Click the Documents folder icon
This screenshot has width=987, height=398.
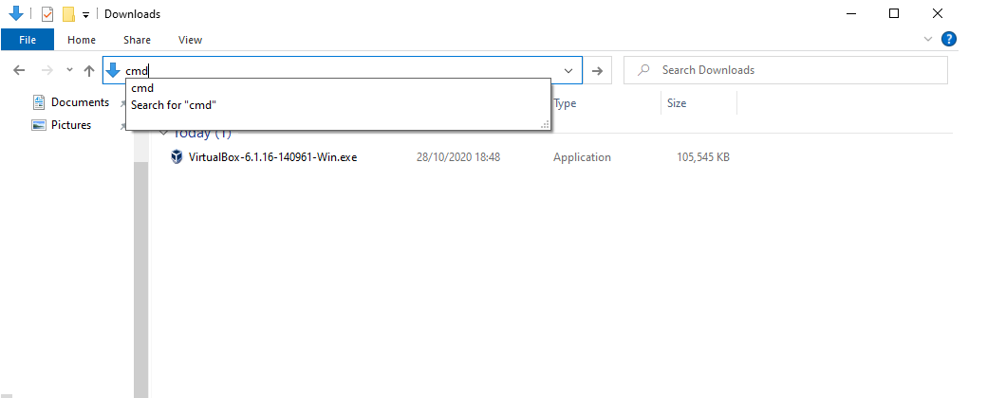[x=39, y=101]
